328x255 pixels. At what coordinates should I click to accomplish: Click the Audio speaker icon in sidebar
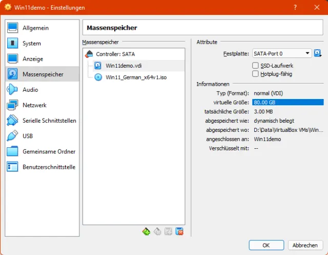click(13, 90)
